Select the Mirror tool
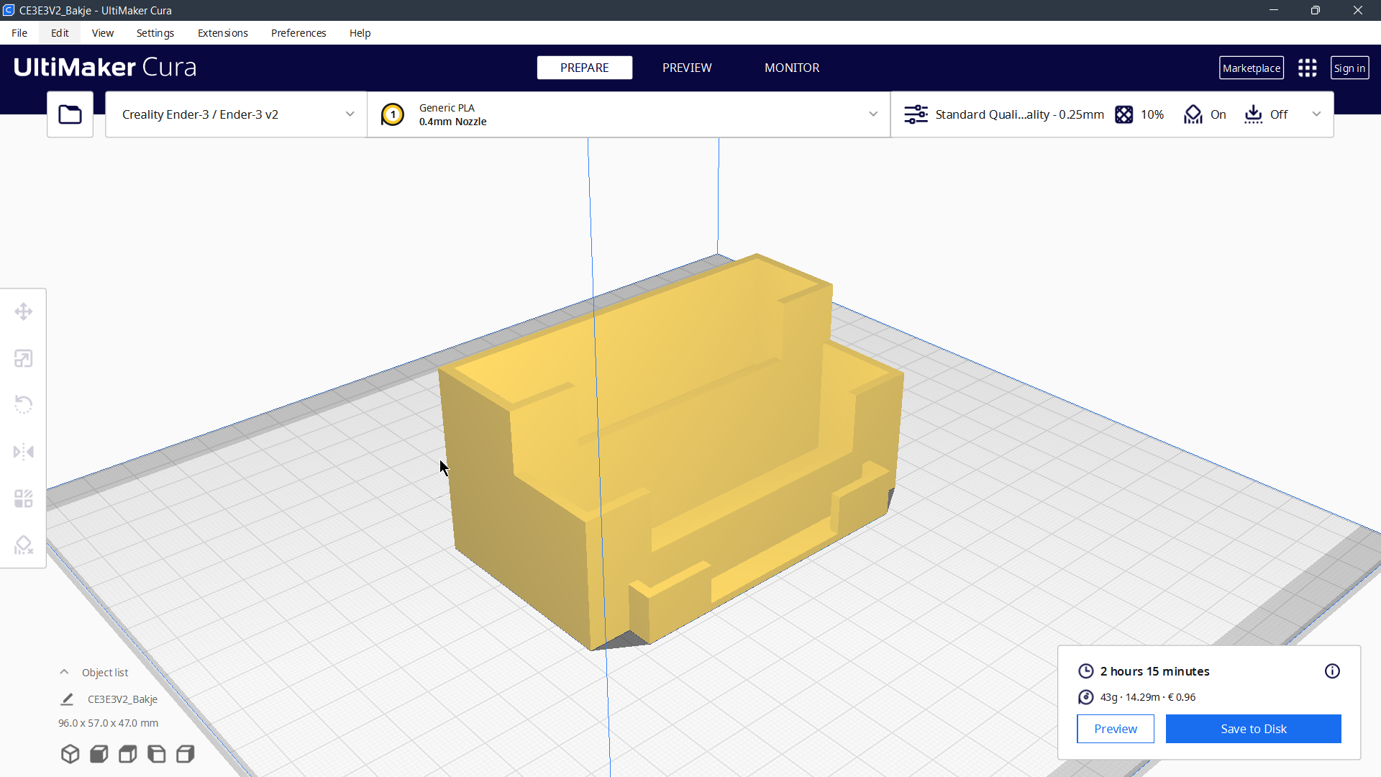Image resolution: width=1381 pixels, height=777 pixels. tap(24, 451)
